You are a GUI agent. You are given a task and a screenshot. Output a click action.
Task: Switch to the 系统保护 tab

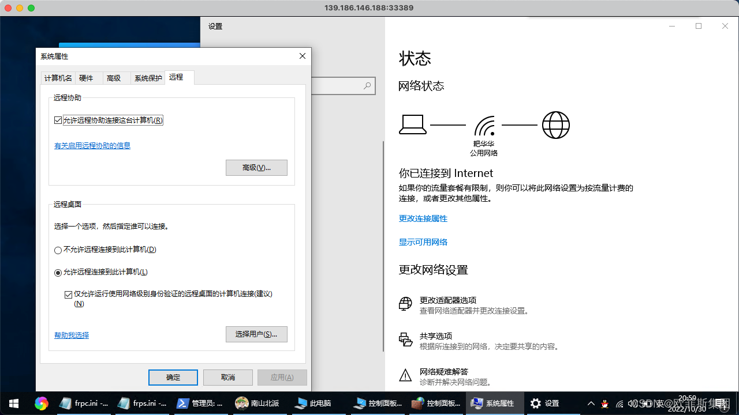147,77
